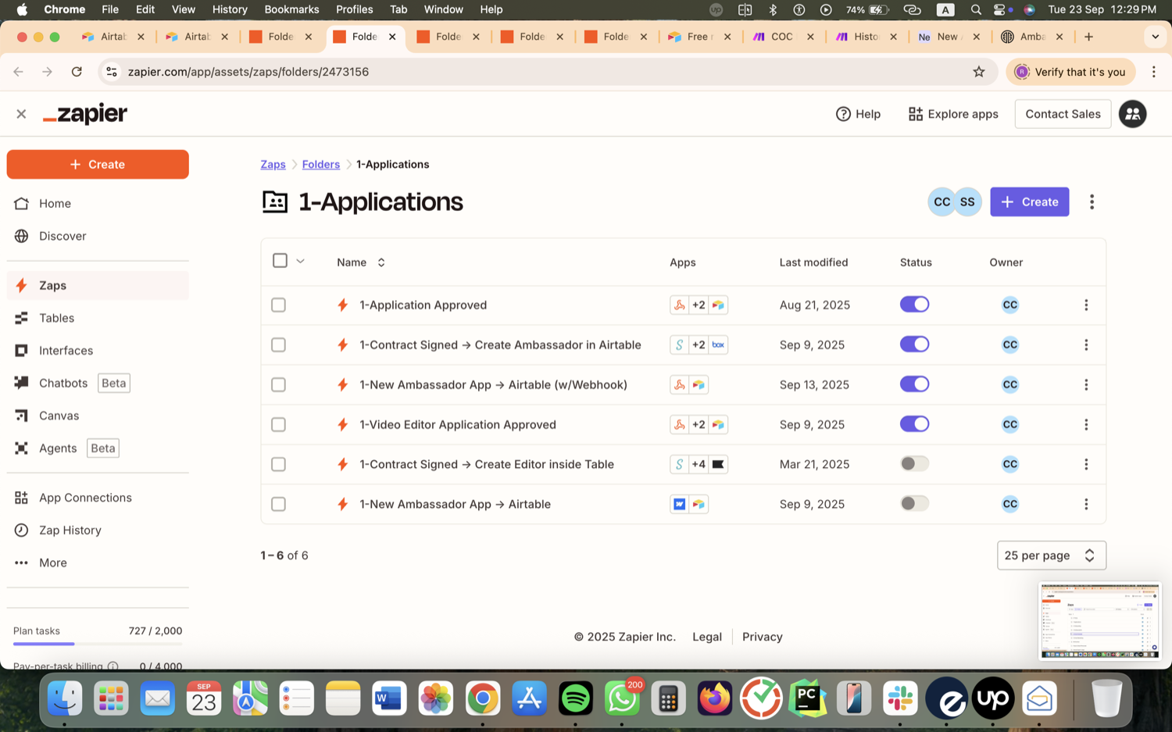This screenshot has width=1172, height=732.
Task: Reload the page in Chrome
Action: coord(77,72)
